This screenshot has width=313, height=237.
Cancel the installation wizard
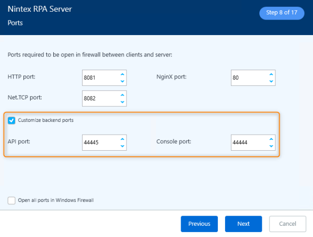click(x=288, y=224)
